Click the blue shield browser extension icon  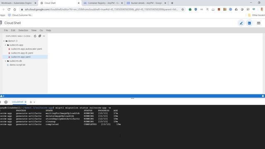click(x=196, y=10)
